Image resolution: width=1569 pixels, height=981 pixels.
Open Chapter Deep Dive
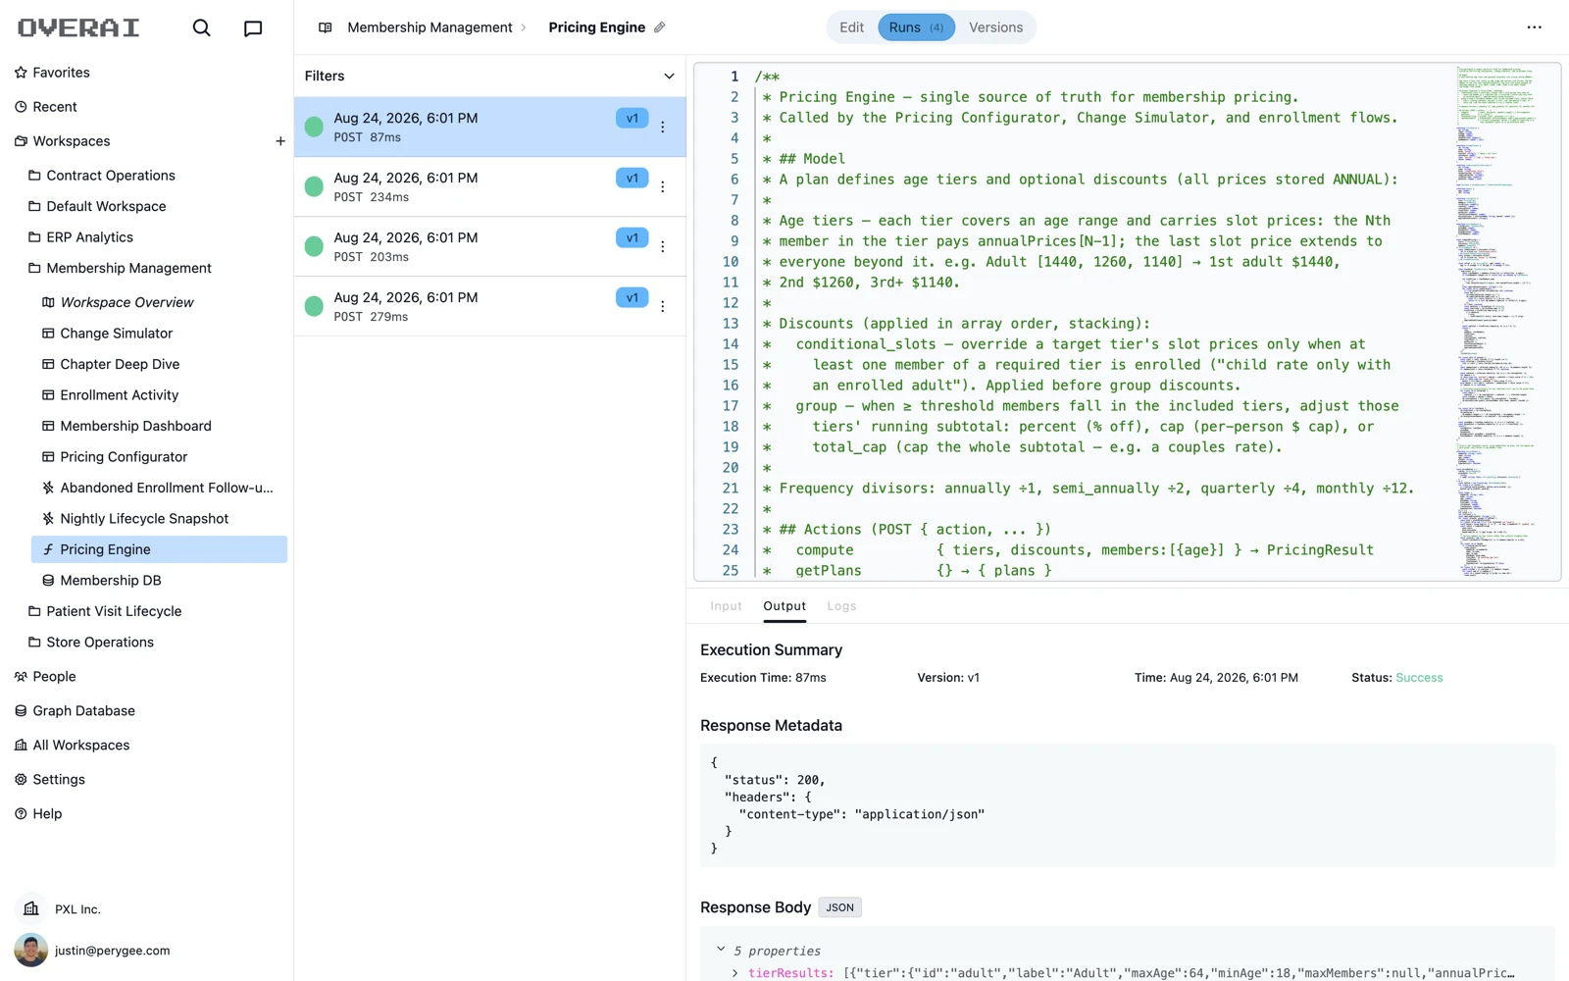[120, 364]
